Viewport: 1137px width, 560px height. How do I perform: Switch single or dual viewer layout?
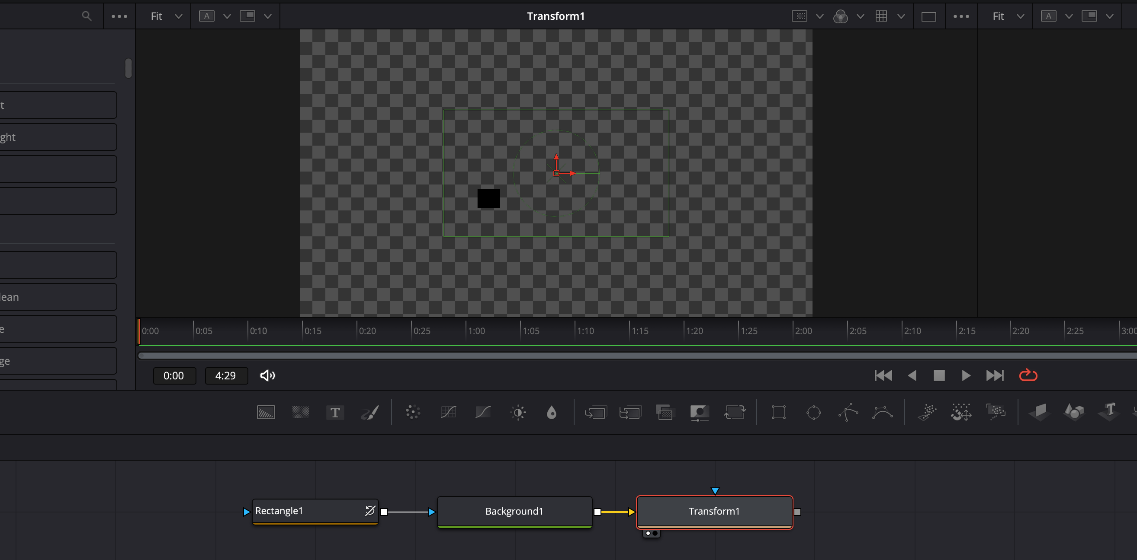(928, 16)
